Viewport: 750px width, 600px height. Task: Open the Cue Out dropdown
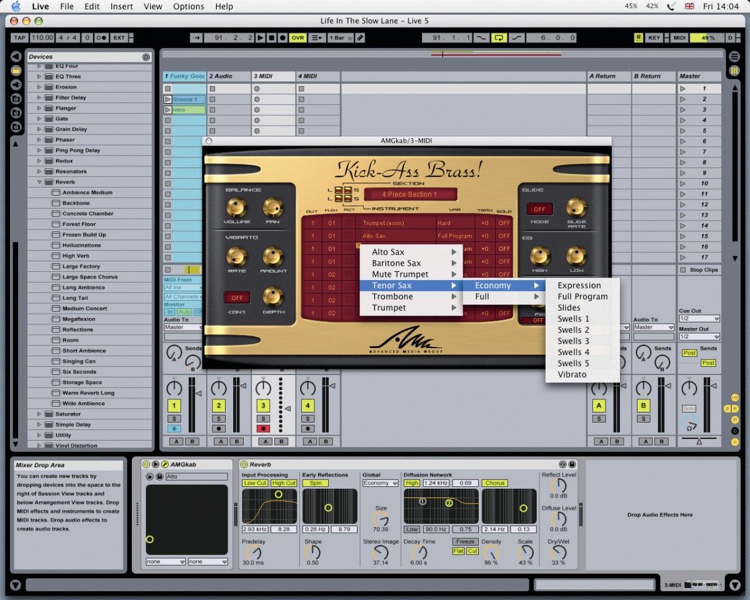click(x=699, y=319)
